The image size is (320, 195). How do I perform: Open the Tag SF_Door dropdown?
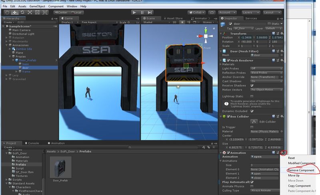244,28
